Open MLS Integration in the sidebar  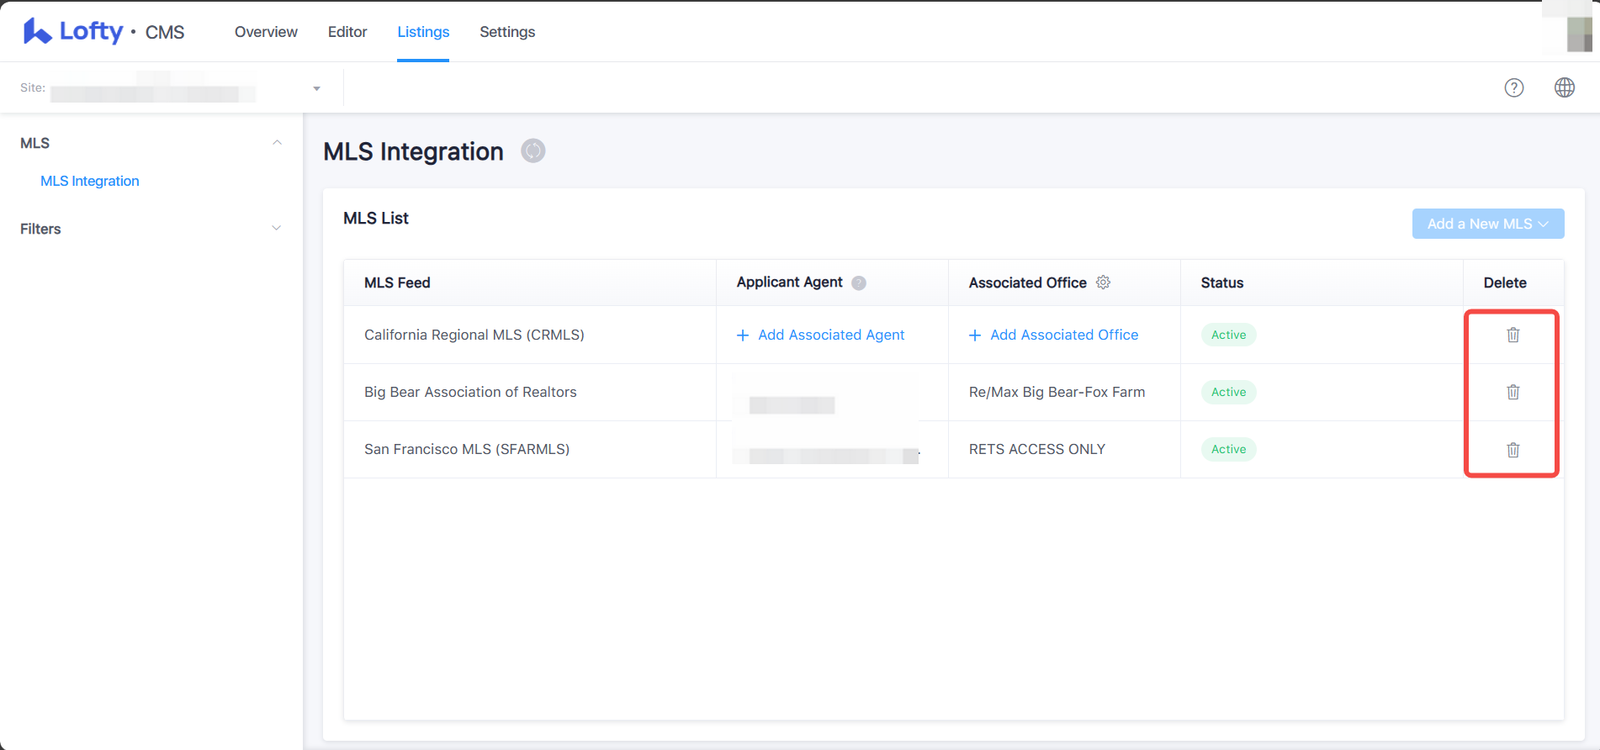point(90,181)
